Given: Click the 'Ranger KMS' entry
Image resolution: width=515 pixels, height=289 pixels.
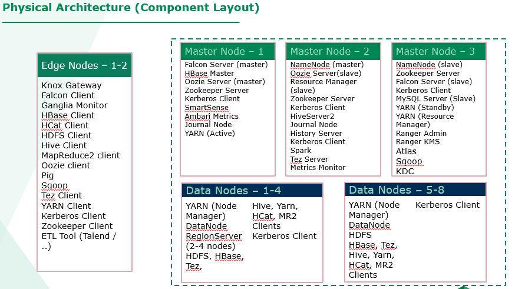Looking at the screenshot, I should pos(418,142).
